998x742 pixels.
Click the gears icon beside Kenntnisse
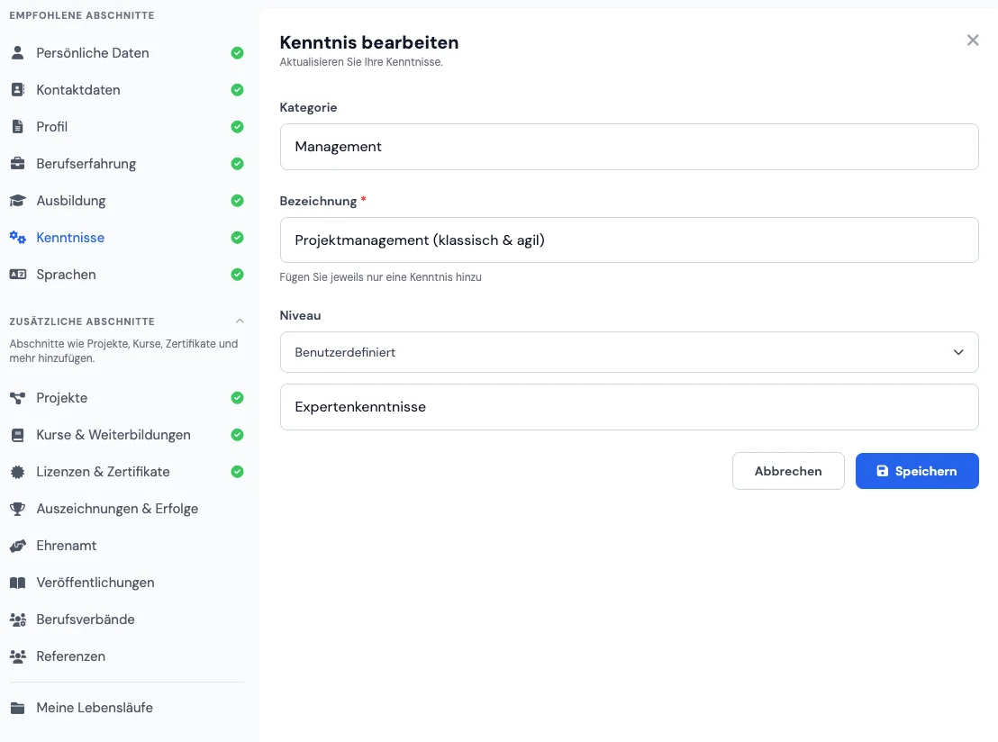(18, 238)
